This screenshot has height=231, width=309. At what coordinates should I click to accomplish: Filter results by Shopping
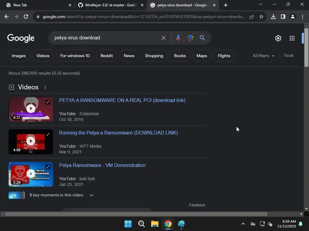click(x=154, y=56)
